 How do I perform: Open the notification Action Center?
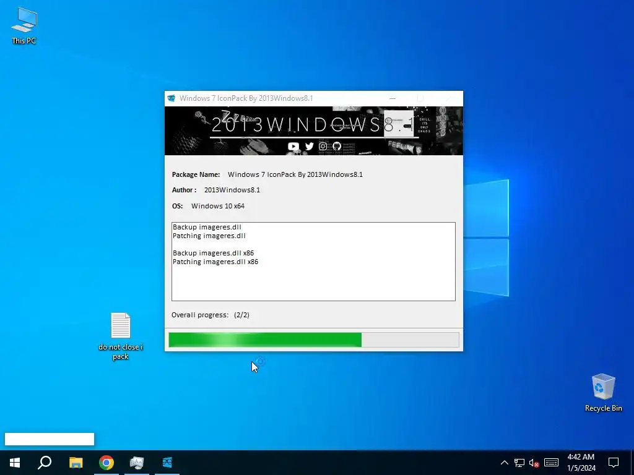(614, 463)
